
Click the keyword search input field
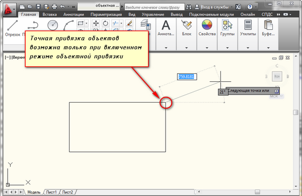click(155, 8)
